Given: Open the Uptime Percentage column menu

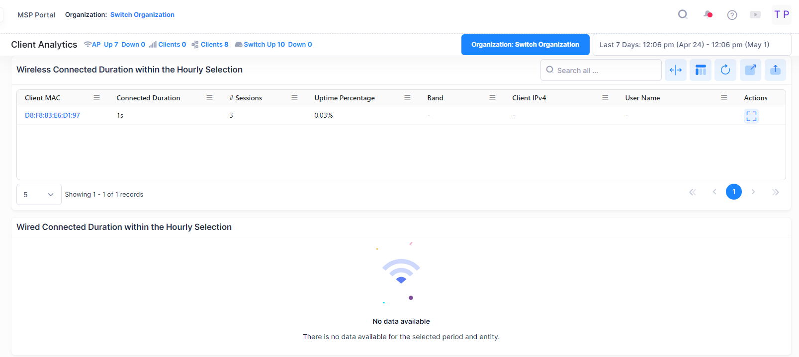Looking at the screenshot, I should [407, 98].
